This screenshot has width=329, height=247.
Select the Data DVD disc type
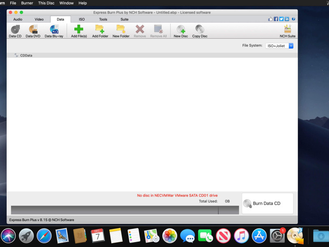[33, 31]
